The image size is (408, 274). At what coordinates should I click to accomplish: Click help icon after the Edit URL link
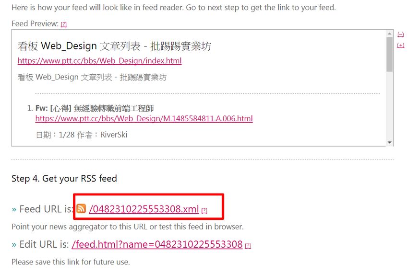248,246
